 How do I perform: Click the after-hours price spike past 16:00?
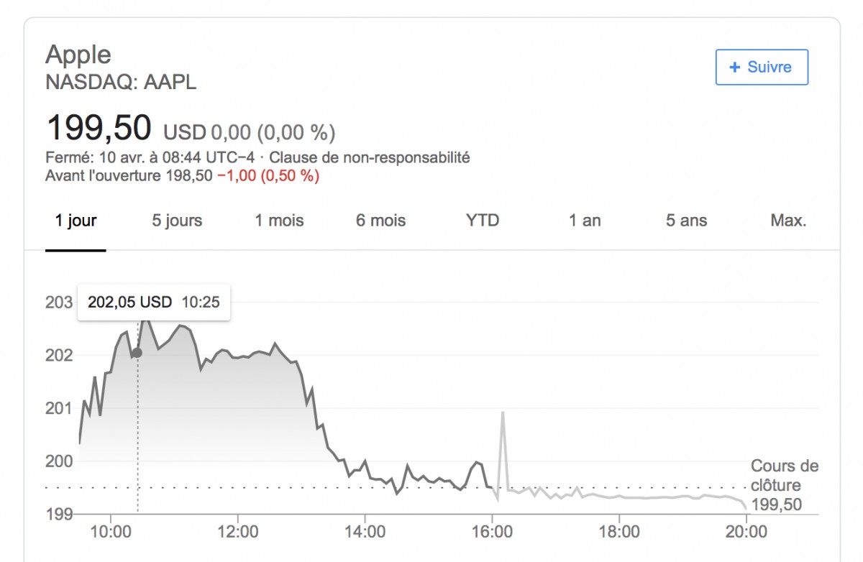tap(502, 413)
